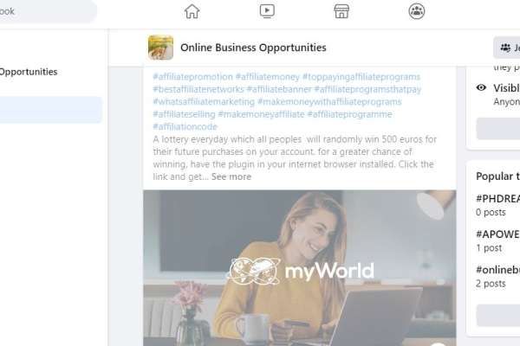Click the Visible eye icon

481,87
